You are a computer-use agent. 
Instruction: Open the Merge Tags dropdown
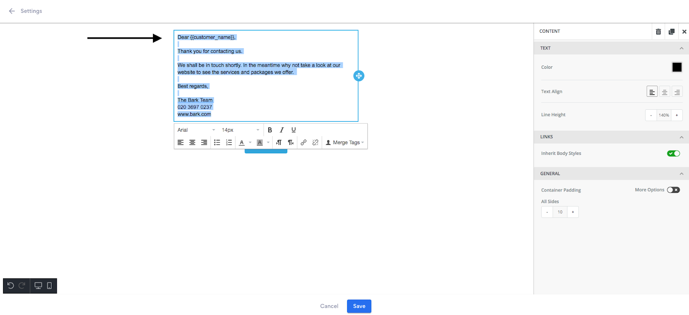click(x=345, y=142)
